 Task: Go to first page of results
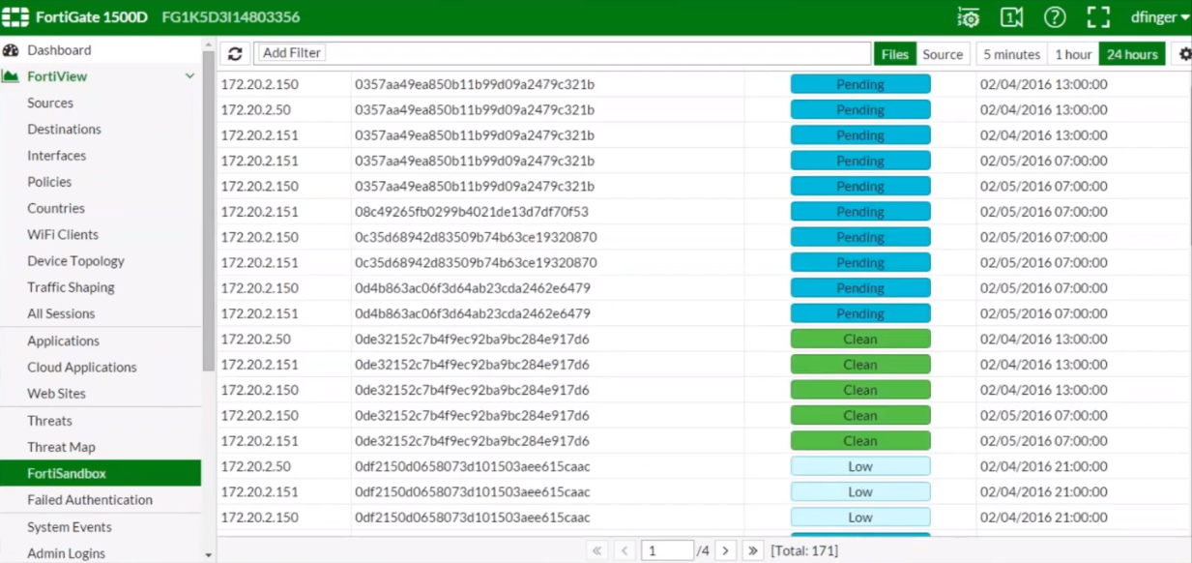[597, 550]
